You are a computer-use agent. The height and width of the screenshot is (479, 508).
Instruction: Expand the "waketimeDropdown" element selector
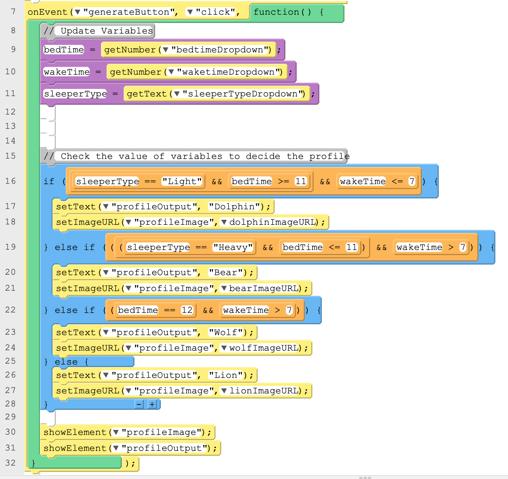tap(171, 72)
